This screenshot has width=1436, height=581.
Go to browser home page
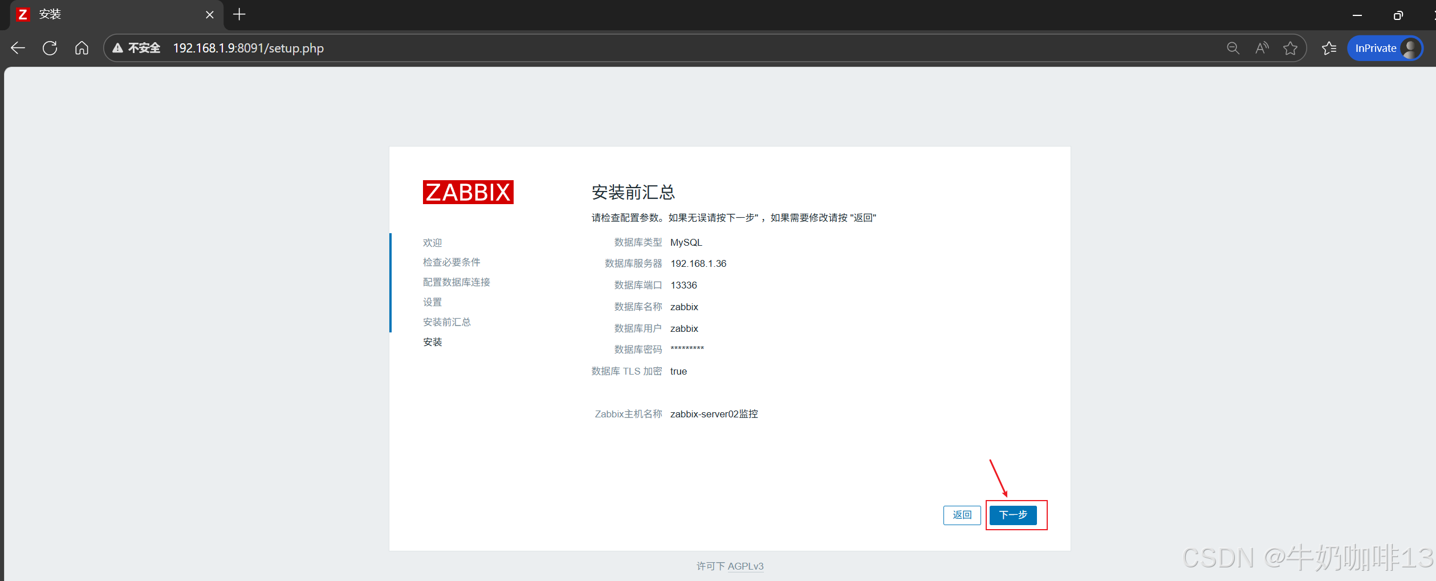point(82,48)
